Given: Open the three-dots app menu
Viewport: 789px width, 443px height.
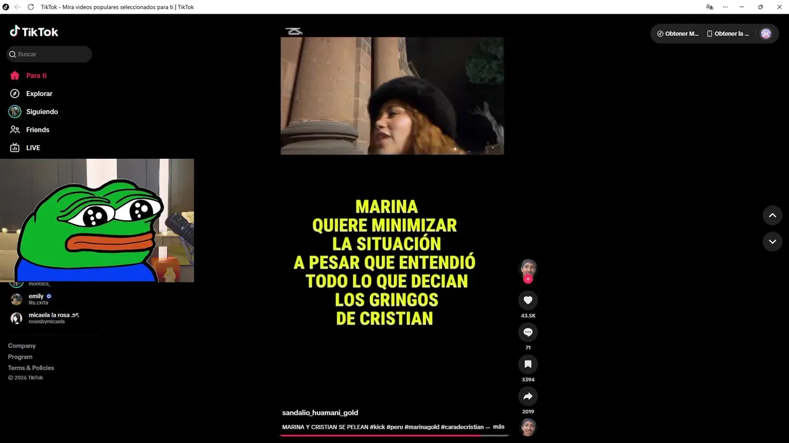Looking at the screenshot, I should point(726,7).
